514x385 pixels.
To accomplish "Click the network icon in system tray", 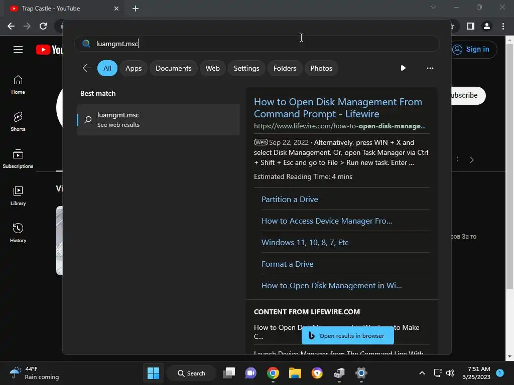I will tap(438, 373).
